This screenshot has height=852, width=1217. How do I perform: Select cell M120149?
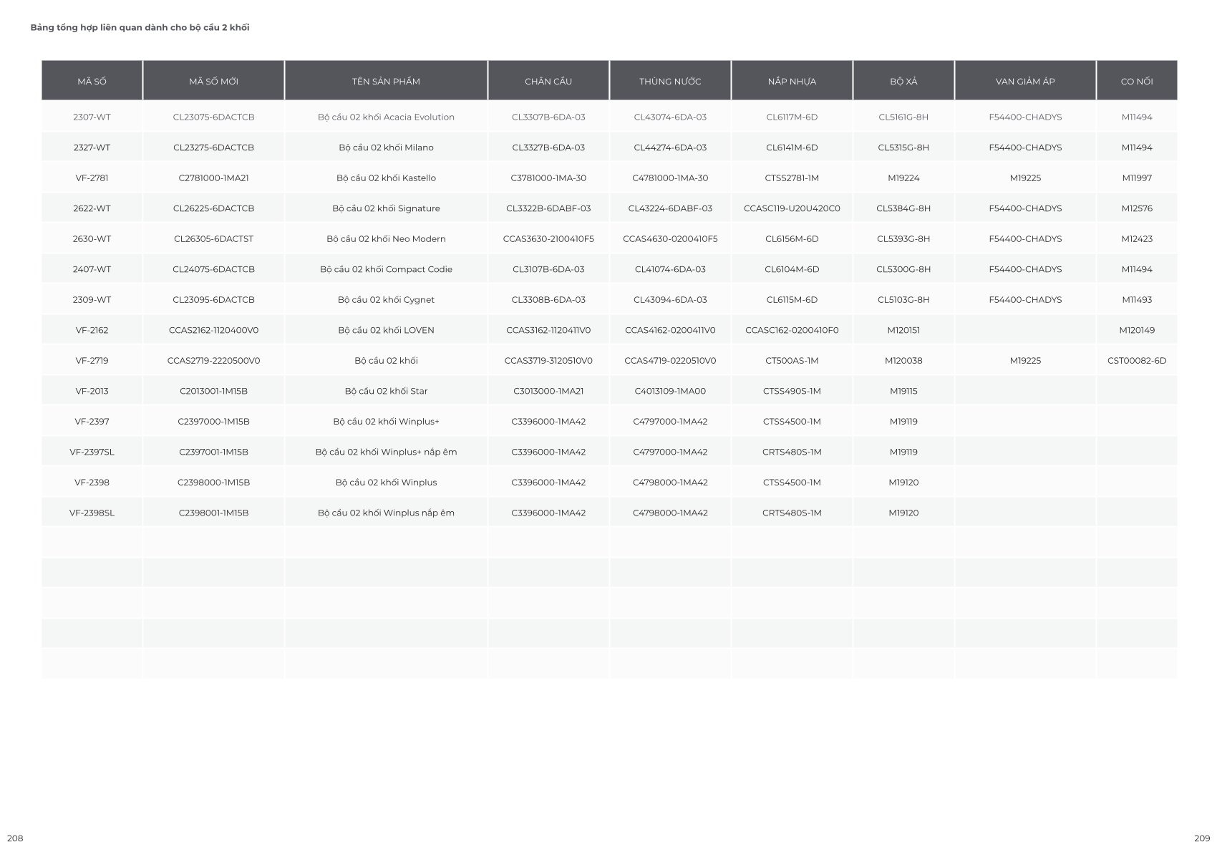1137,330
